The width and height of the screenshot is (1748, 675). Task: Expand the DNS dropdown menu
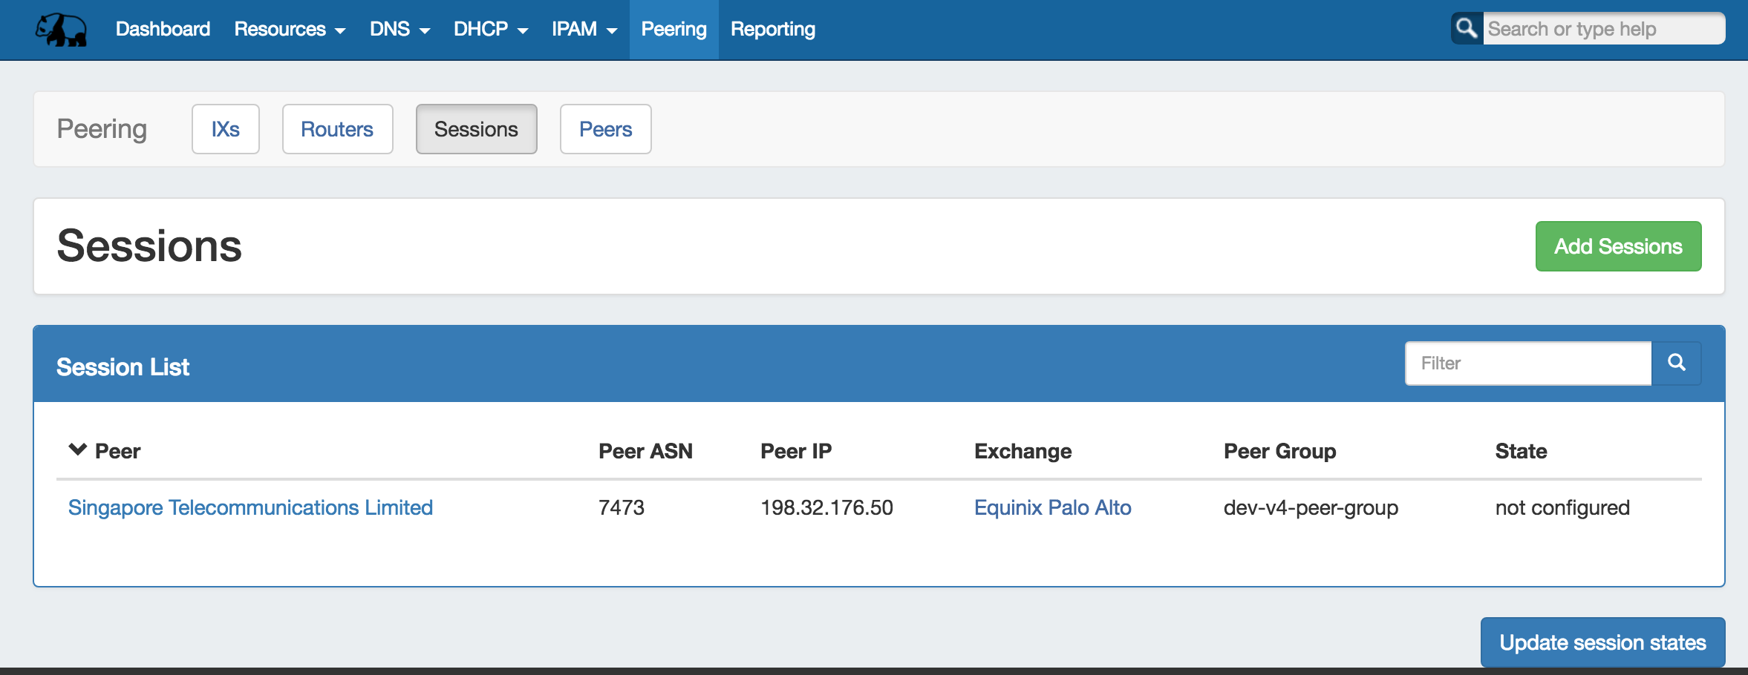coord(400,30)
